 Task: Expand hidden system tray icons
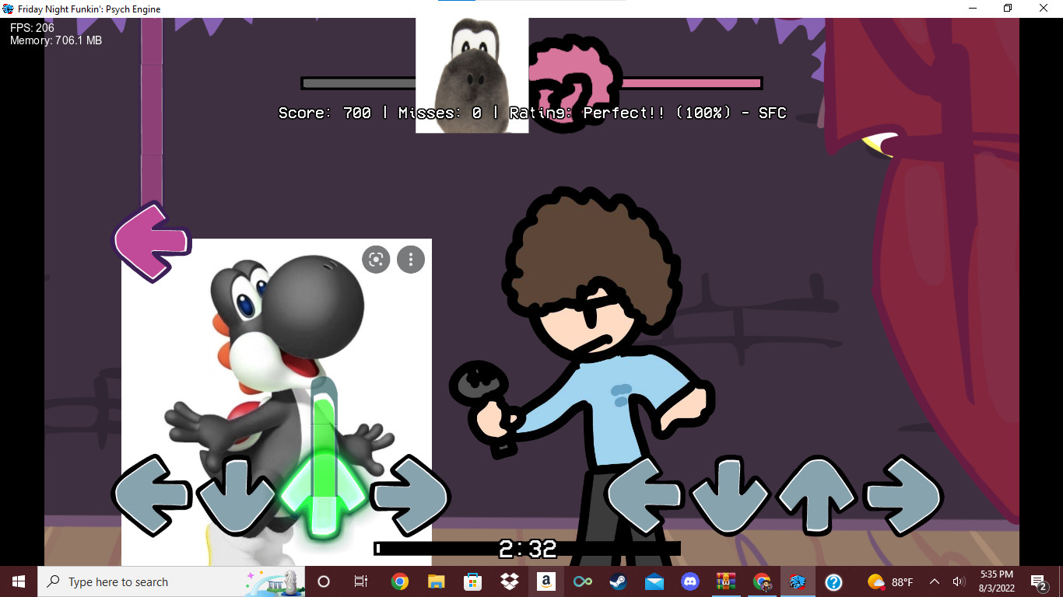pyautogui.click(x=933, y=581)
